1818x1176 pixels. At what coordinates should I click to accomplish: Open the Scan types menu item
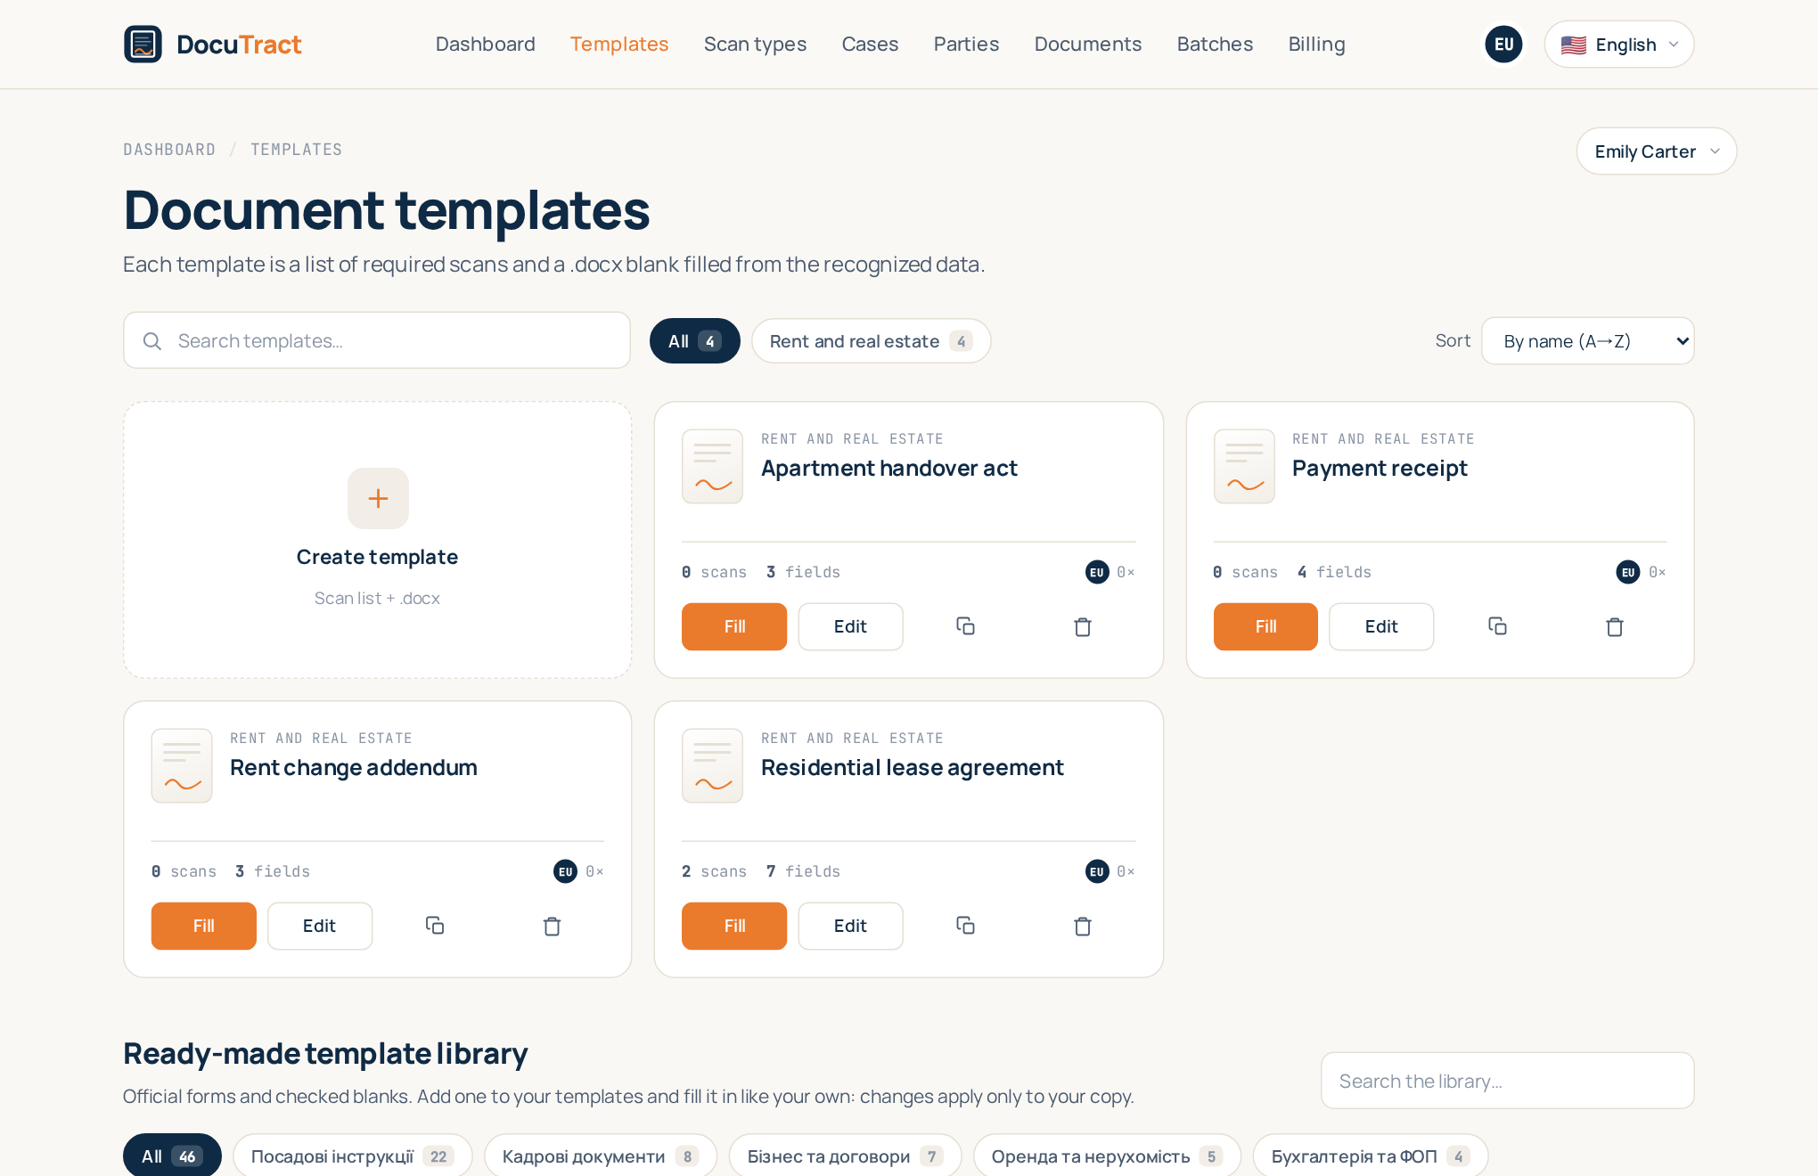pyautogui.click(x=755, y=45)
